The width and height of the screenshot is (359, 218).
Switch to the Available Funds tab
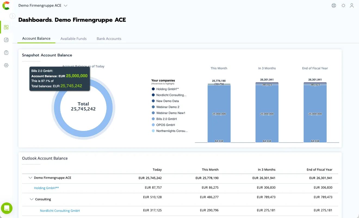coord(73,39)
